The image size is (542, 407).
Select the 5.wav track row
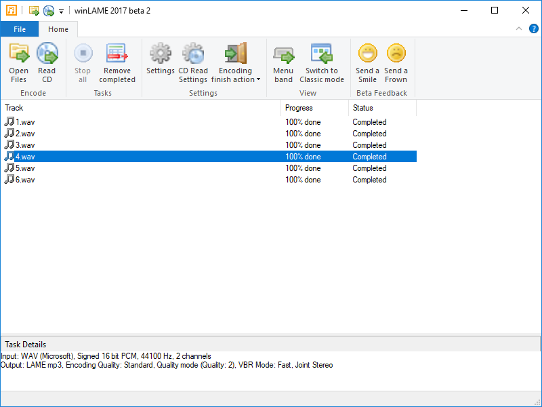click(x=209, y=168)
